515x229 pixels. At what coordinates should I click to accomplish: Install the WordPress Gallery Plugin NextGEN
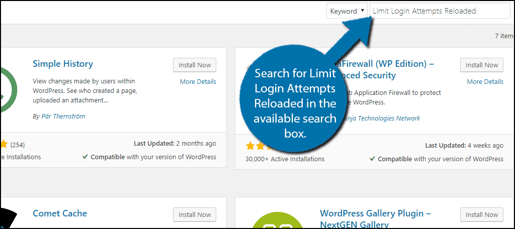(x=481, y=214)
